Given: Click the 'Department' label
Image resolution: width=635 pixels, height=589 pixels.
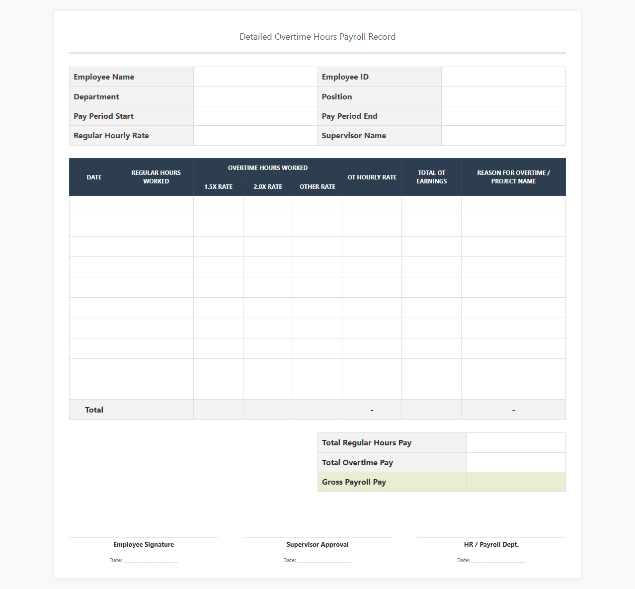Looking at the screenshot, I should (x=96, y=97).
